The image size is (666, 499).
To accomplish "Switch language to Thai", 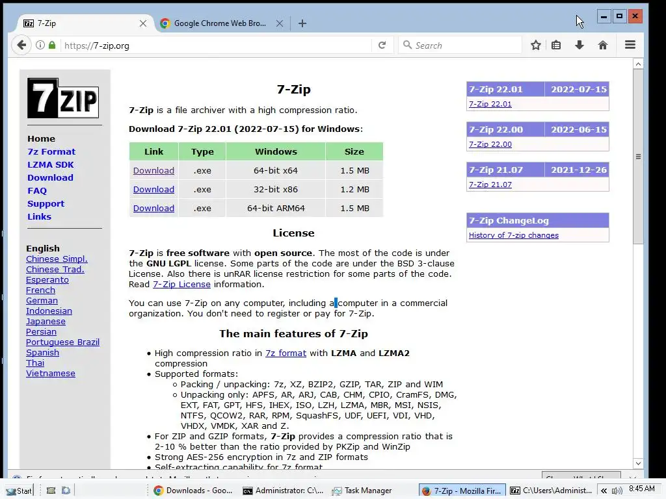I will [35, 363].
